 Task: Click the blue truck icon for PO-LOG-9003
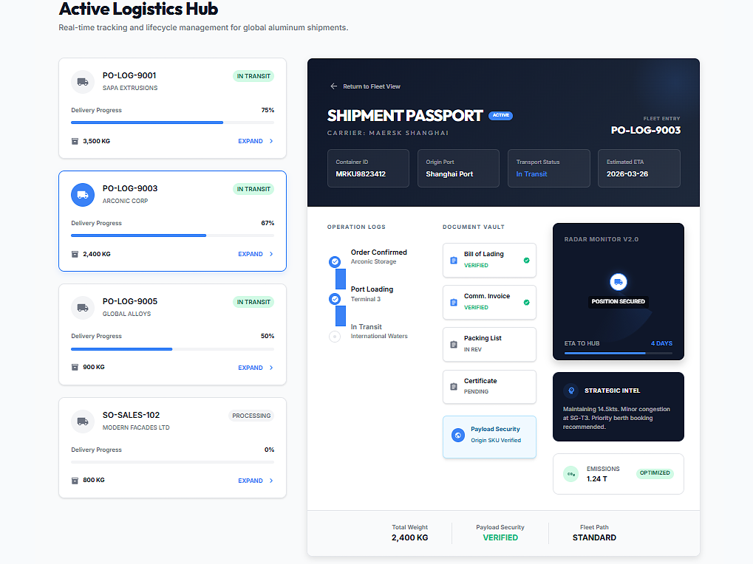(x=83, y=195)
